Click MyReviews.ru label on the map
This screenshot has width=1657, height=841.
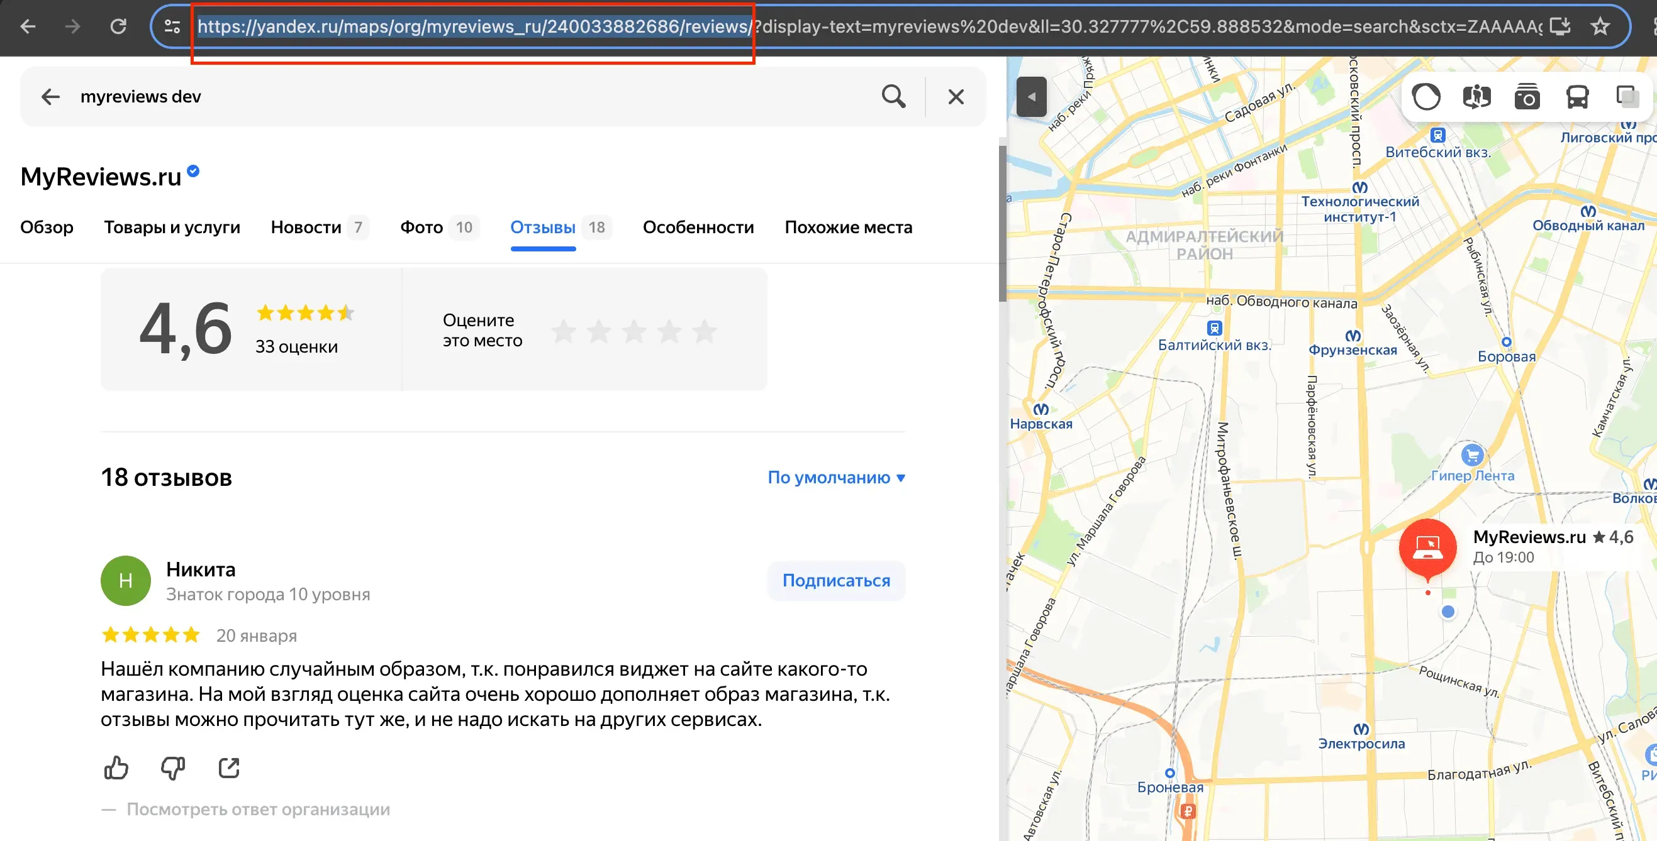(1529, 536)
